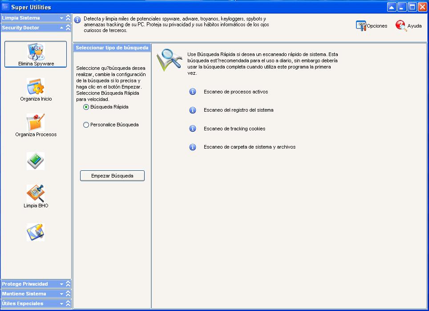This screenshot has height=311, width=429.
Task: Click the Escaneo del registro del sistema text
Action: (x=239, y=110)
